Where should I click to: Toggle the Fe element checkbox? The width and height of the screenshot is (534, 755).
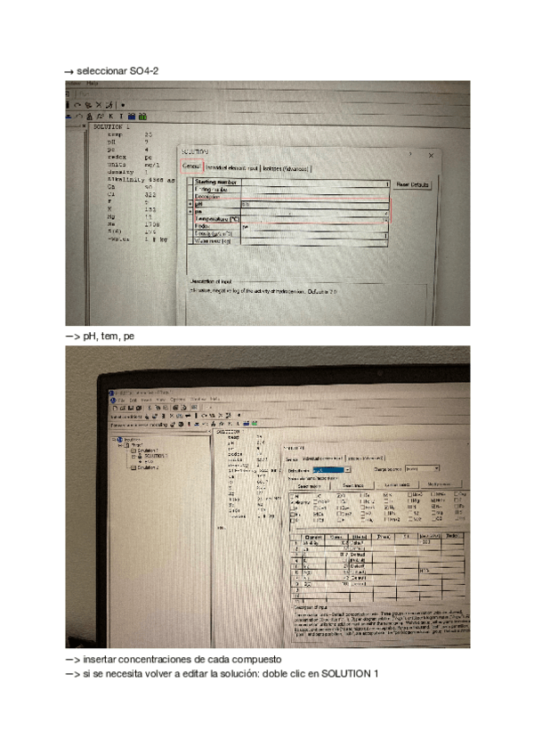pos(363,494)
